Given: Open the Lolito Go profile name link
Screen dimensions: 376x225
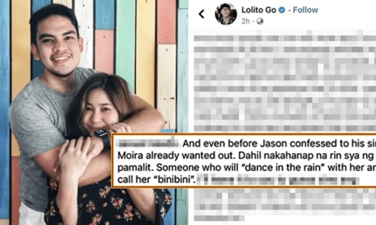Looking at the screenshot, I should tap(259, 10).
